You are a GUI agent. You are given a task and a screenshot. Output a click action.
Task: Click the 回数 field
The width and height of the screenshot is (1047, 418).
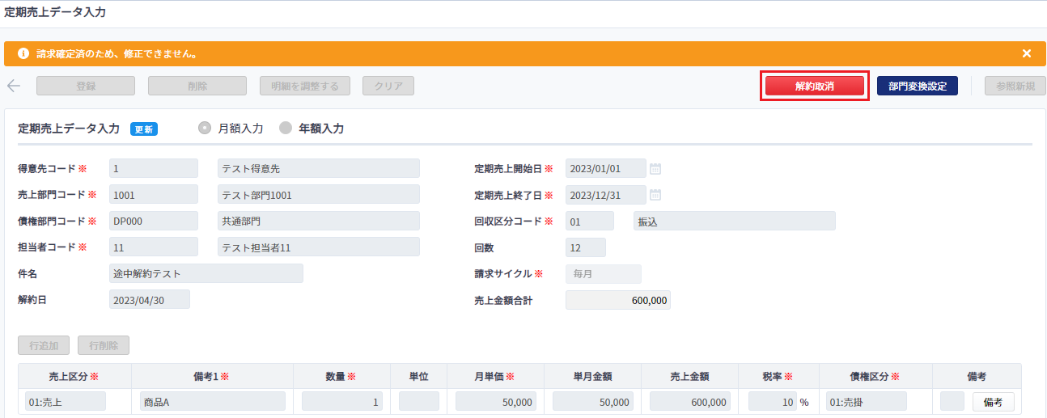click(586, 247)
